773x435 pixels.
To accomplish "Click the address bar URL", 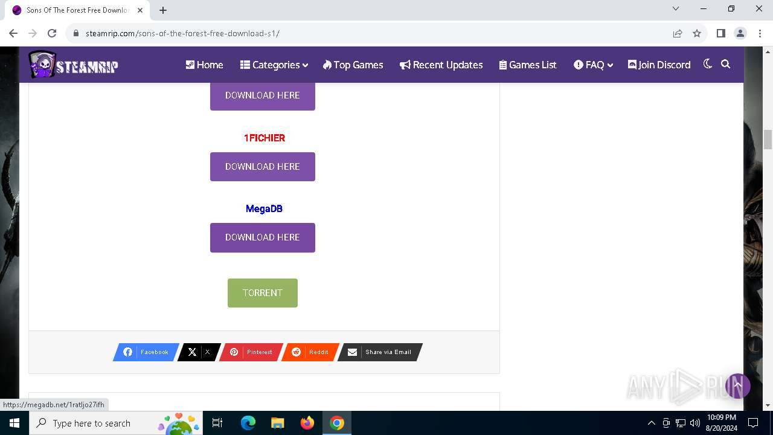I will click(x=182, y=33).
